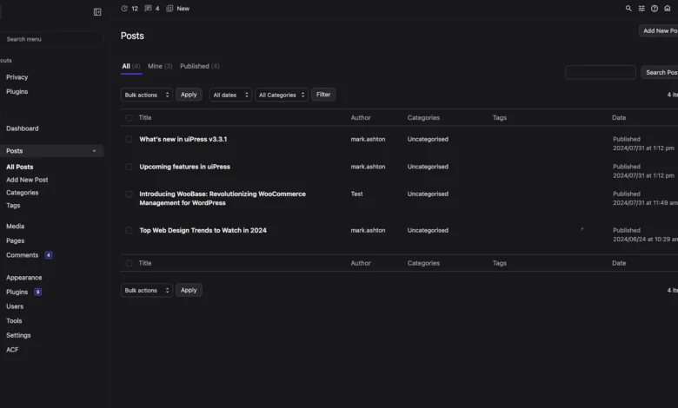Open ACF in the sidebar
The image size is (678, 408).
click(12, 350)
